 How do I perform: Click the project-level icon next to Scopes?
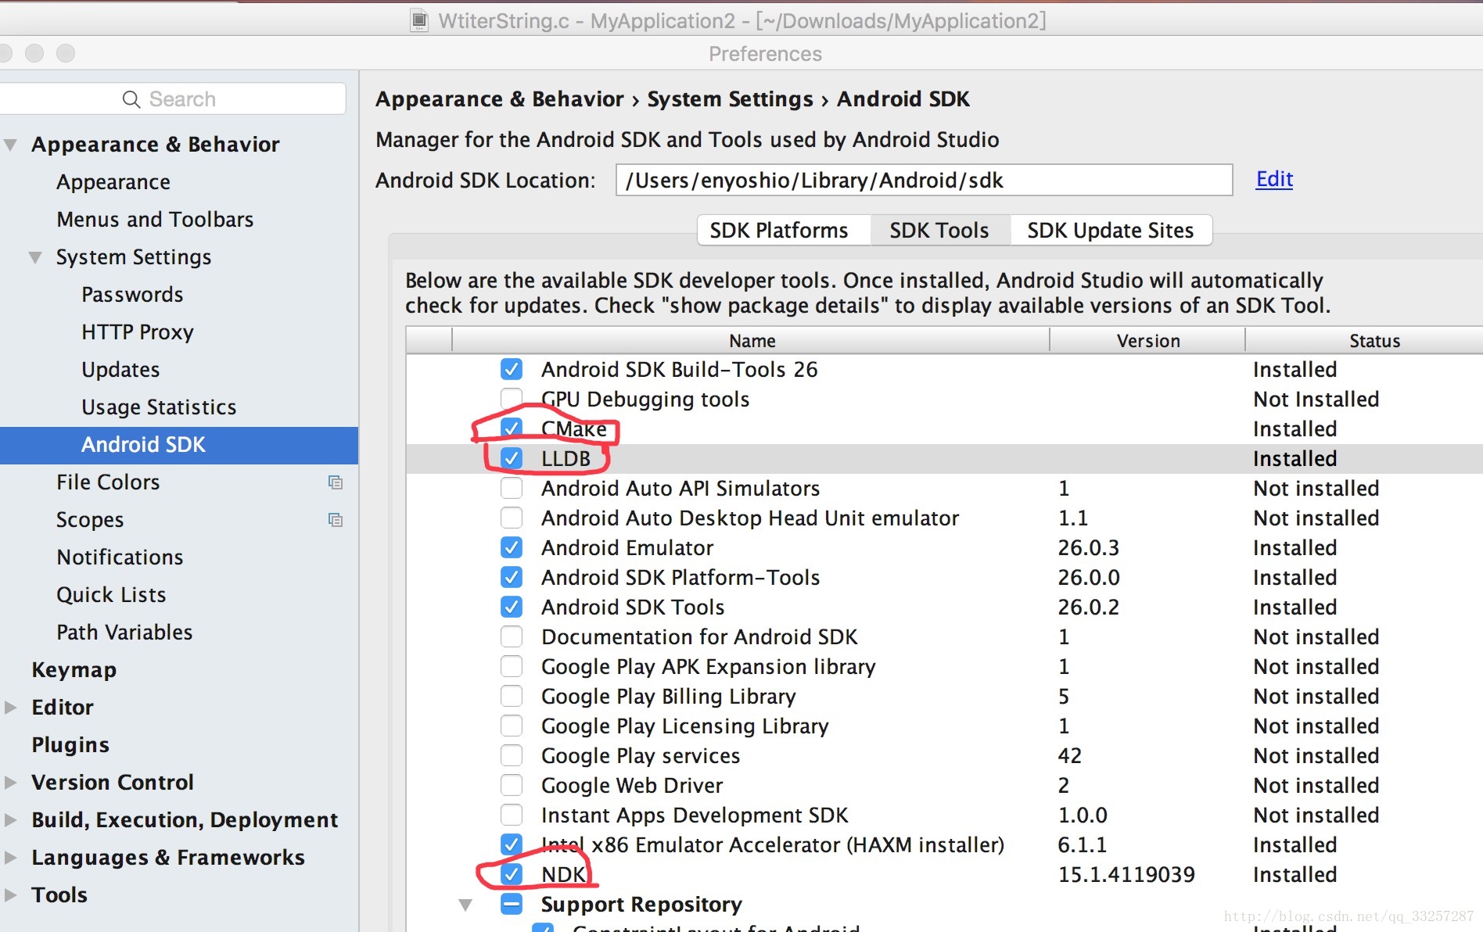(x=336, y=520)
